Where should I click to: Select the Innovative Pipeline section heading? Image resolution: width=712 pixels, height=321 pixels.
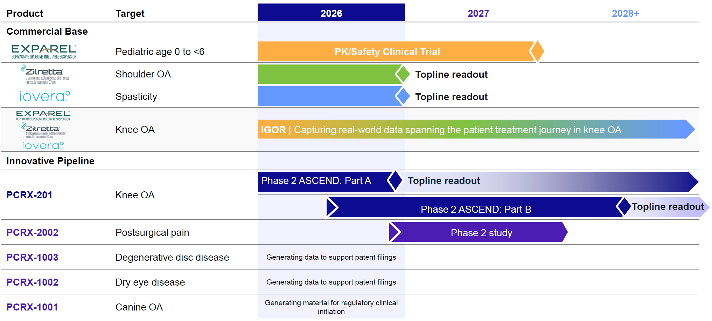[50, 161]
